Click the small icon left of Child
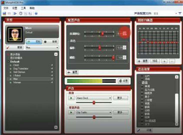This screenshot has width=183, height=135. [11, 65]
